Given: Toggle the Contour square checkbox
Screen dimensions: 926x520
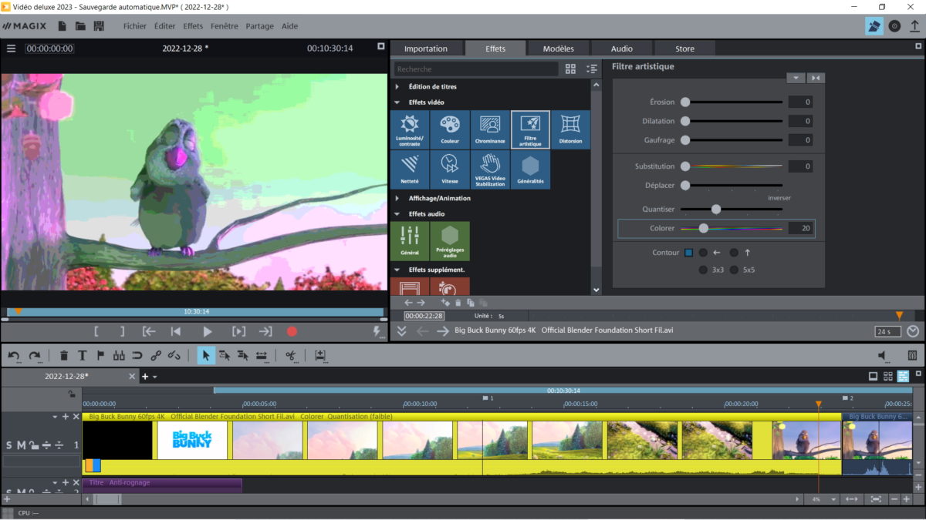Looking at the screenshot, I should tap(688, 253).
